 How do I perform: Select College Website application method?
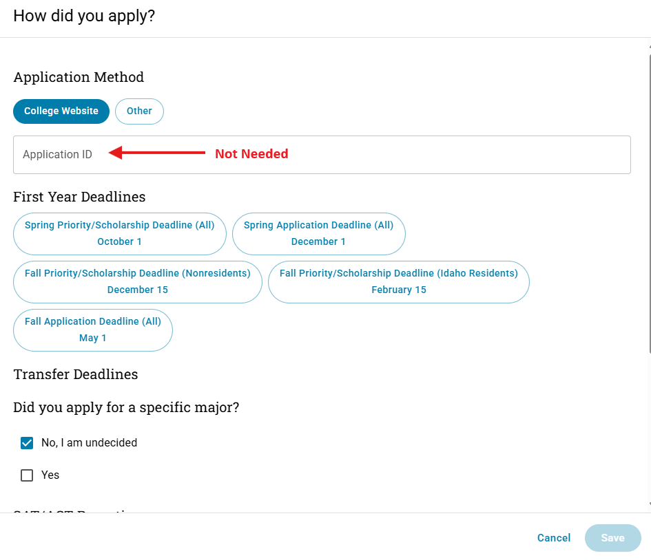[x=61, y=111]
